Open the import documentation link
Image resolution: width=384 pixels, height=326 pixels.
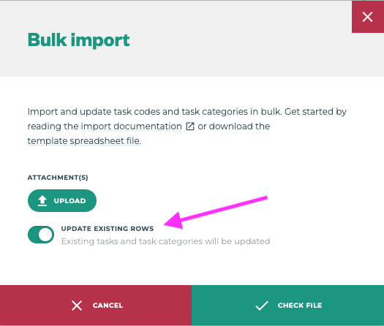click(x=132, y=126)
